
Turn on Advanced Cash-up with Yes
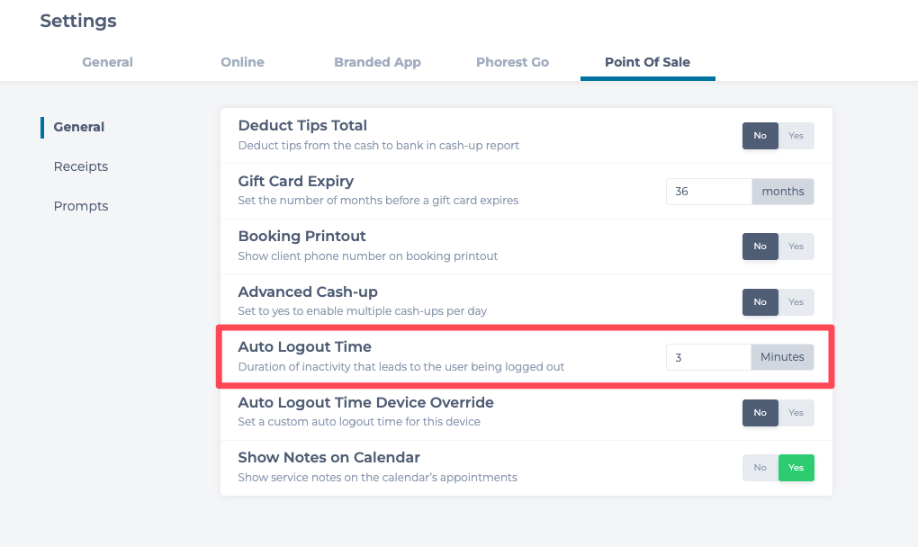tap(796, 302)
